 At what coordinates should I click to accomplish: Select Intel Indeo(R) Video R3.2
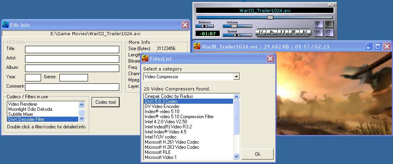188,127
